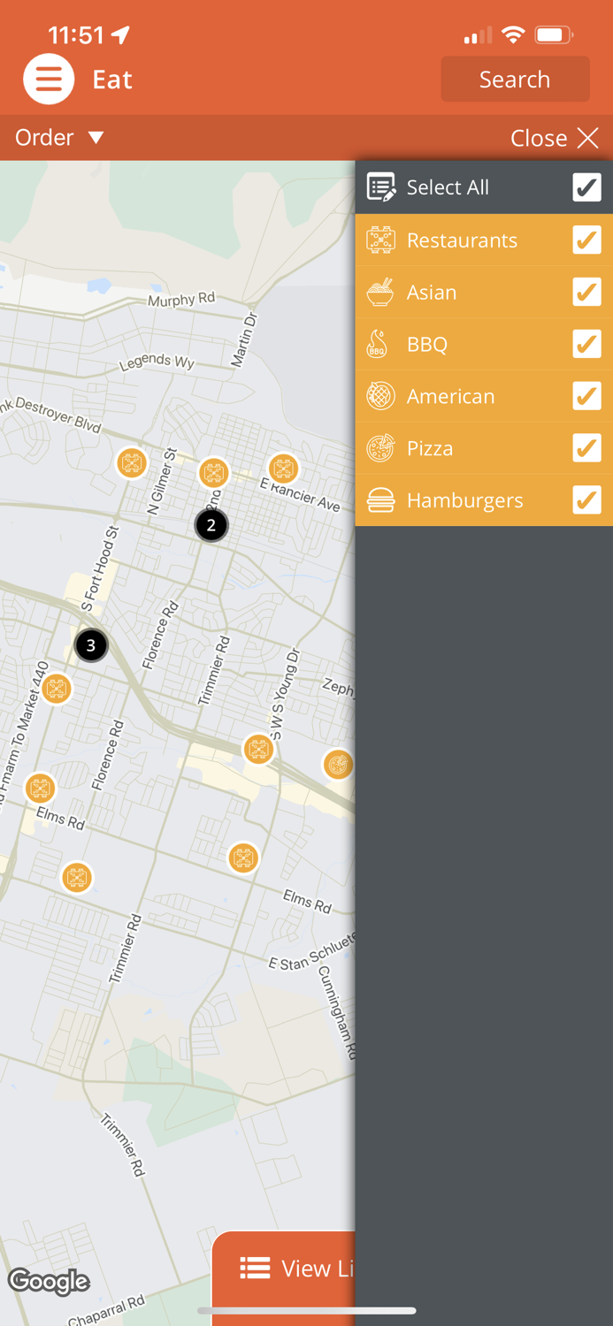Select the Restaurants filter label
This screenshot has height=1326, width=613.
[x=462, y=240]
